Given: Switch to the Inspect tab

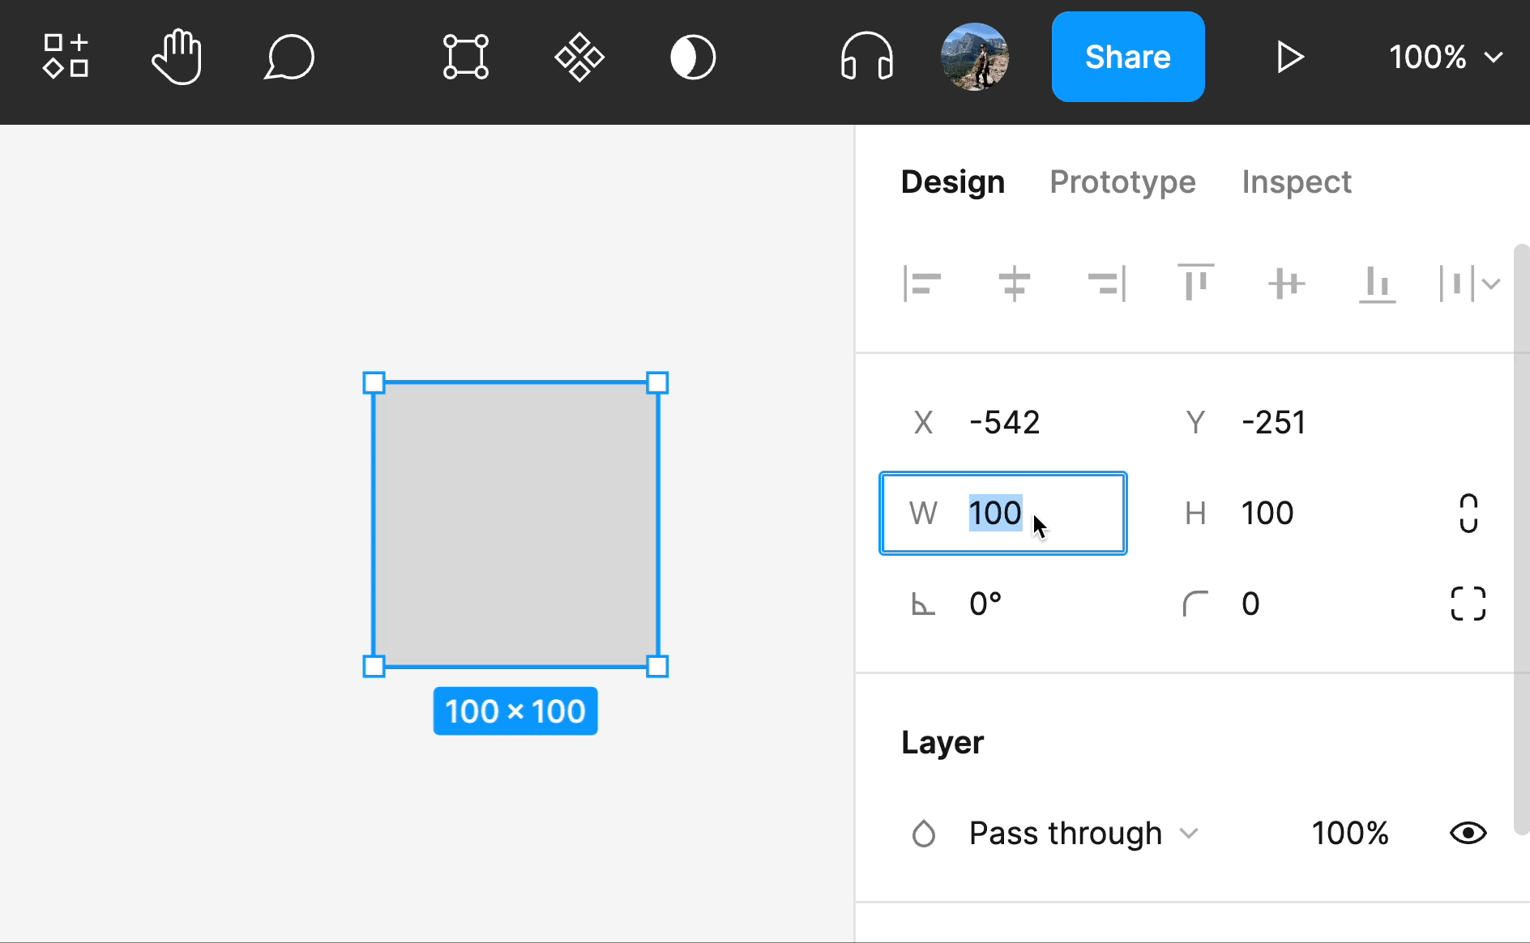Looking at the screenshot, I should [x=1297, y=181].
